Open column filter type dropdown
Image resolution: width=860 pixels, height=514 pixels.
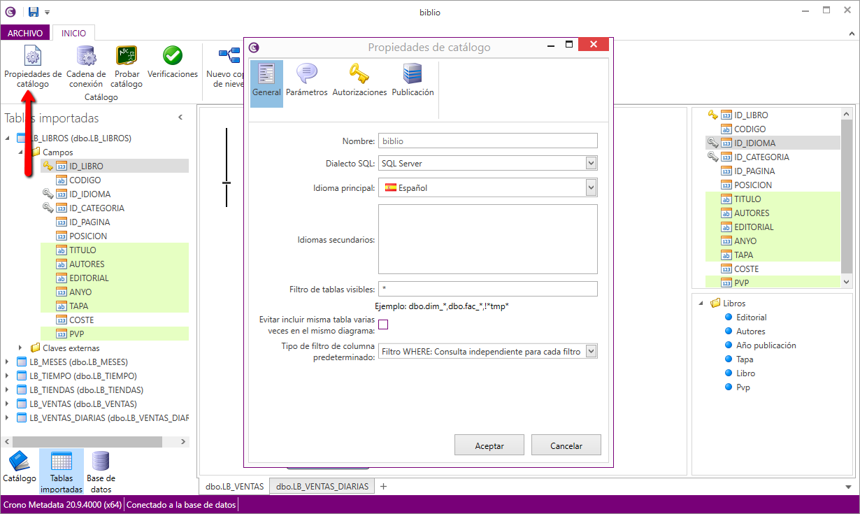pyautogui.click(x=591, y=351)
